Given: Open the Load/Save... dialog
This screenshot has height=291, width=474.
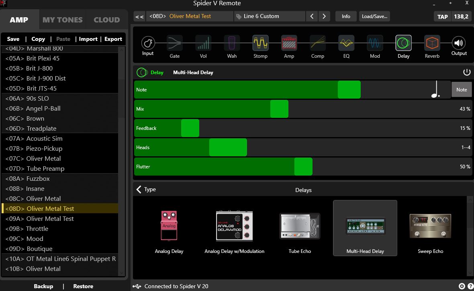Looking at the screenshot, I should 374,16.
